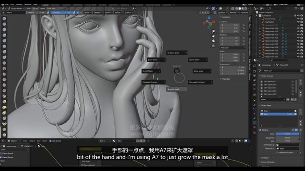Open the Remesh dropdown

[234, 13]
